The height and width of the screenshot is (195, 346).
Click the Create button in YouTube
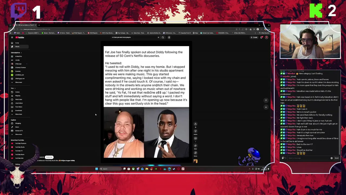point(254,37)
